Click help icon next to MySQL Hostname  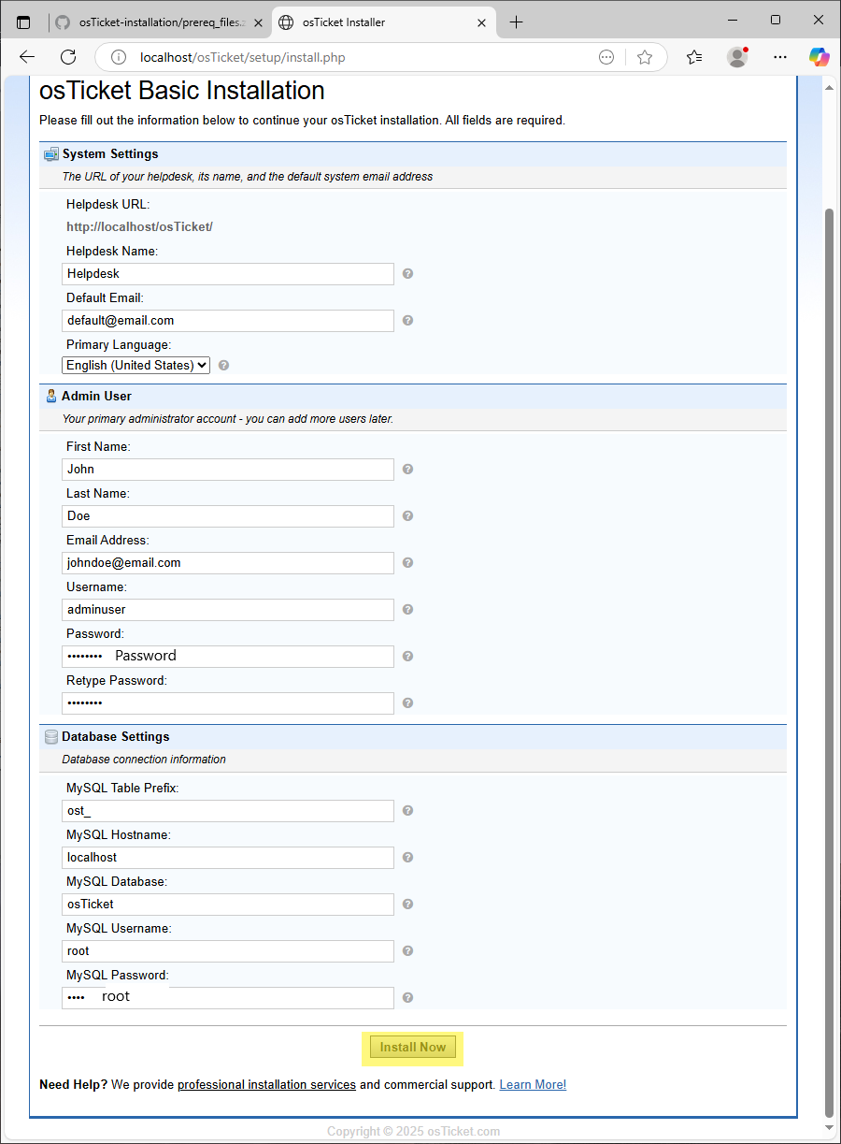pos(407,858)
